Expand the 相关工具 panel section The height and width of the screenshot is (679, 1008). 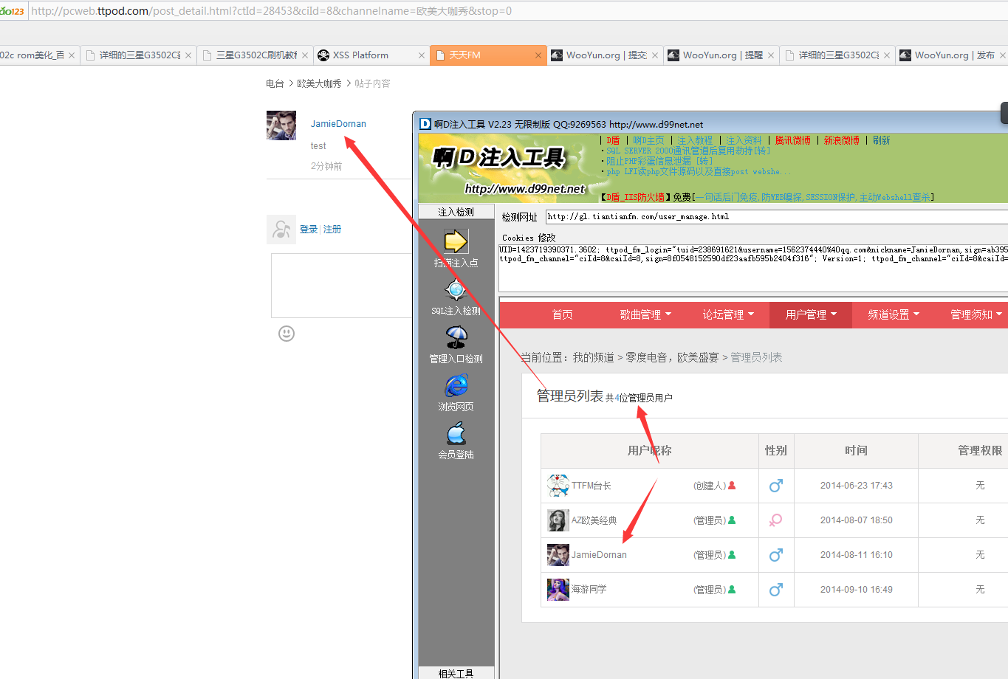coord(456,673)
